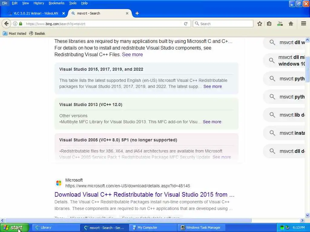Open the View menu
This screenshot has width=310, height=232.
pyautogui.click(x=25, y=3)
